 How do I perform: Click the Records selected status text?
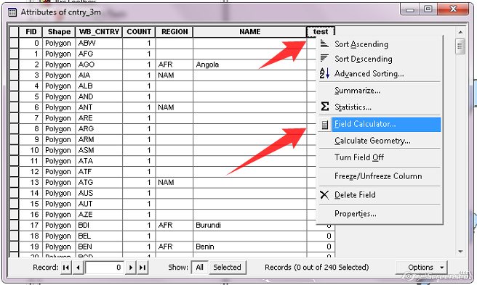tap(317, 268)
